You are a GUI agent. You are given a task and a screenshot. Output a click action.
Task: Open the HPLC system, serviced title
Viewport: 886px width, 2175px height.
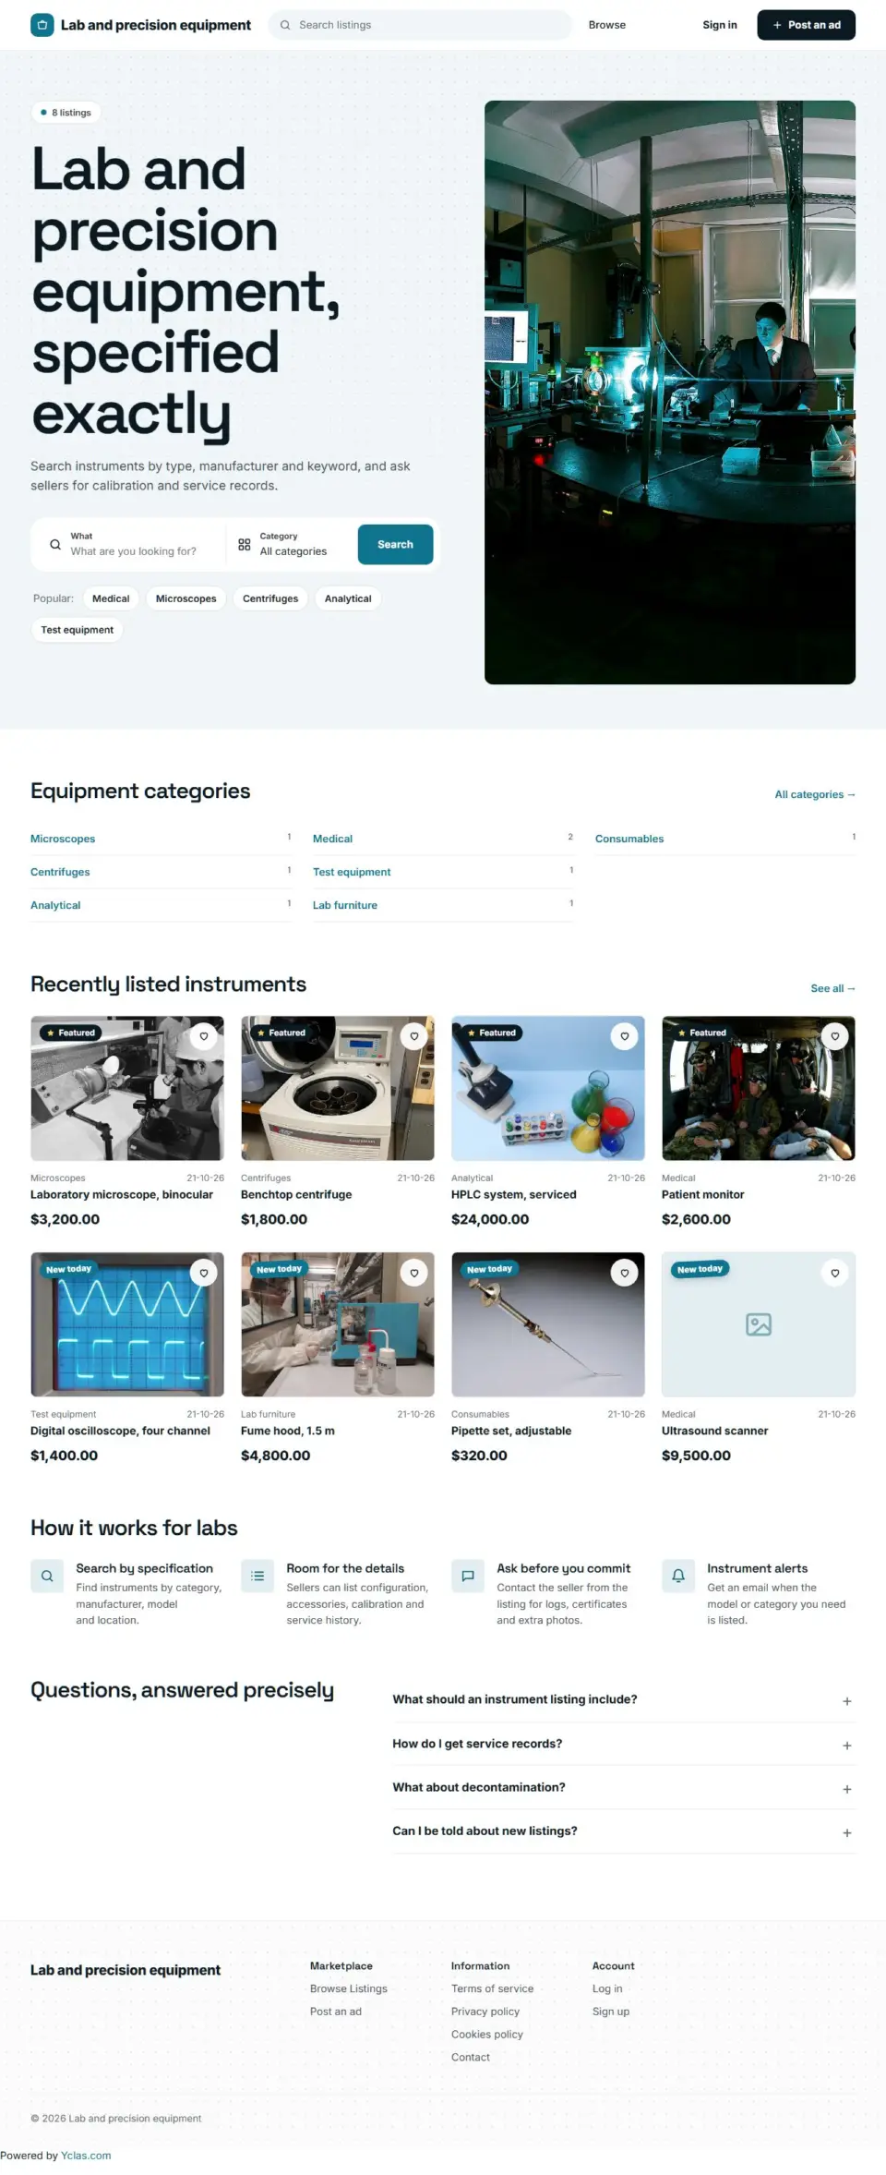coord(514,1194)
